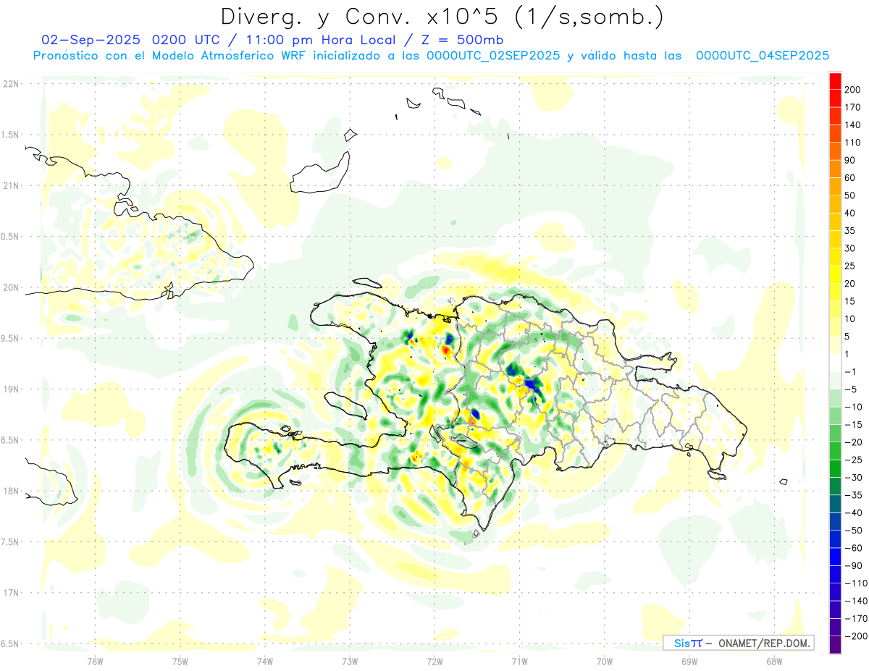Screen dimensions: 869x671
Task: Click the '74W' longitude label
Action: tap(265, 662)
